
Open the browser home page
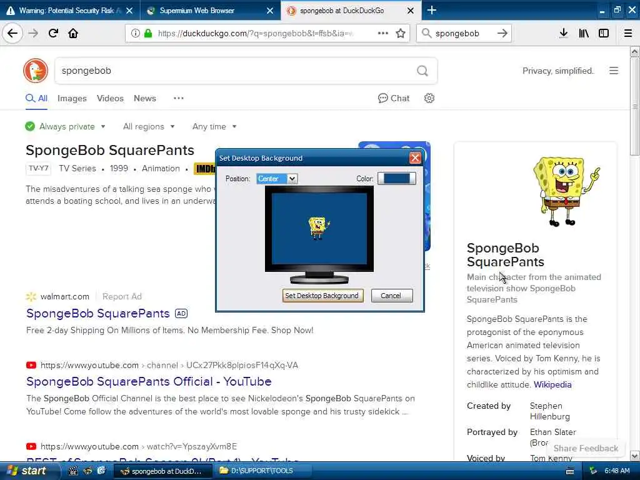(73, 33)
